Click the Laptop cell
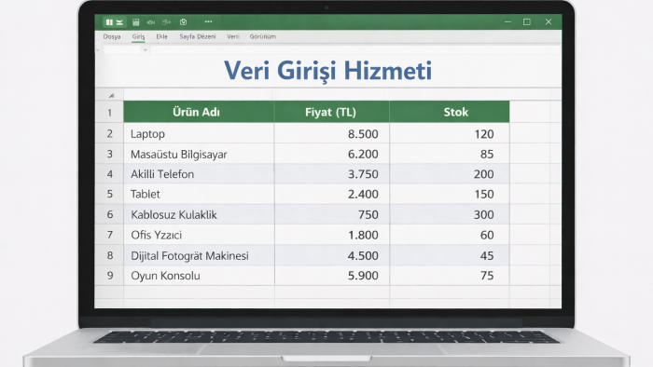 199,133
